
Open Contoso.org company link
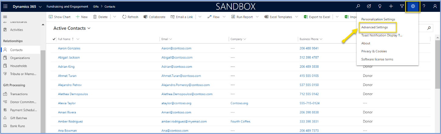[x=239, y=103]
